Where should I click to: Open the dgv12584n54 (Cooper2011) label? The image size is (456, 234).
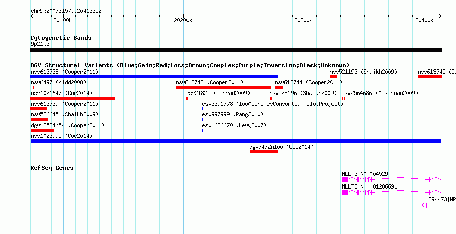click(x=68, y=125)
